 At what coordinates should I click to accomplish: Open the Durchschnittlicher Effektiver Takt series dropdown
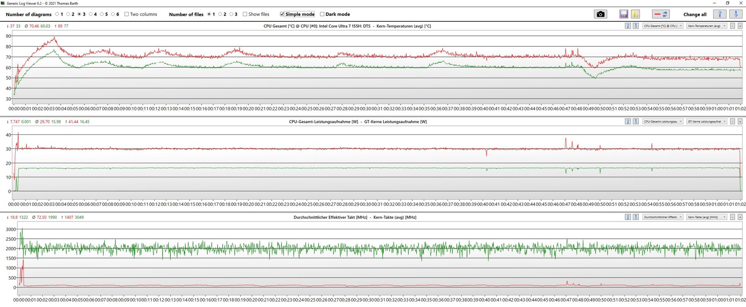click(662, 217)
